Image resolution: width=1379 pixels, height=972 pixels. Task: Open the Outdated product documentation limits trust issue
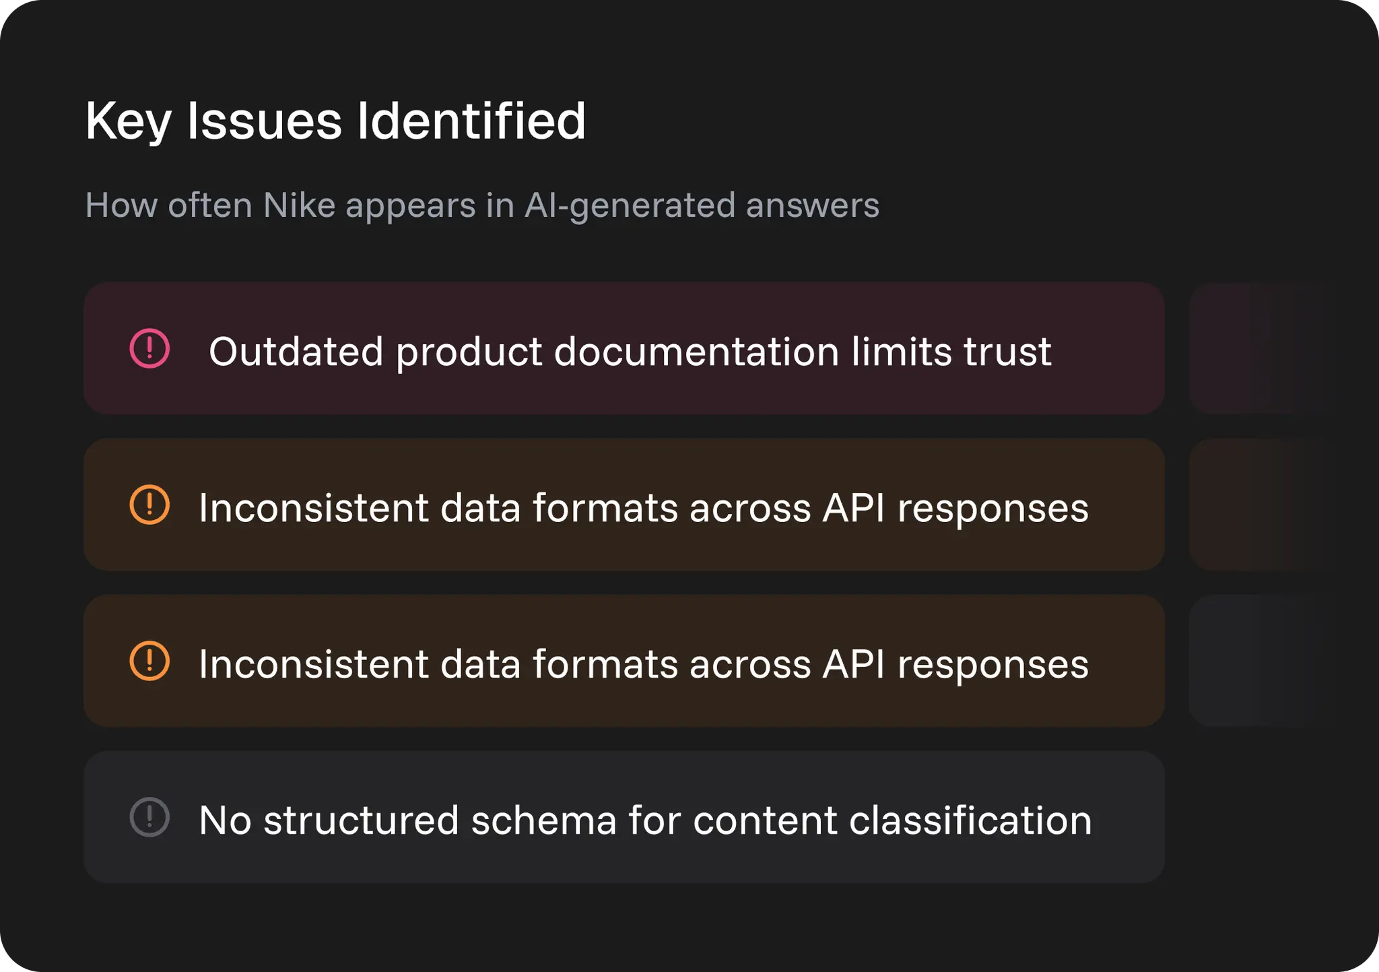point(624,348)
